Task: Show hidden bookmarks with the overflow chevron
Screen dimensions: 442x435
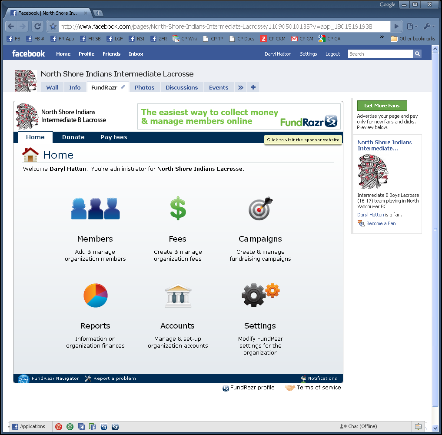Action: pyautogui.click(x=382, y=37)
